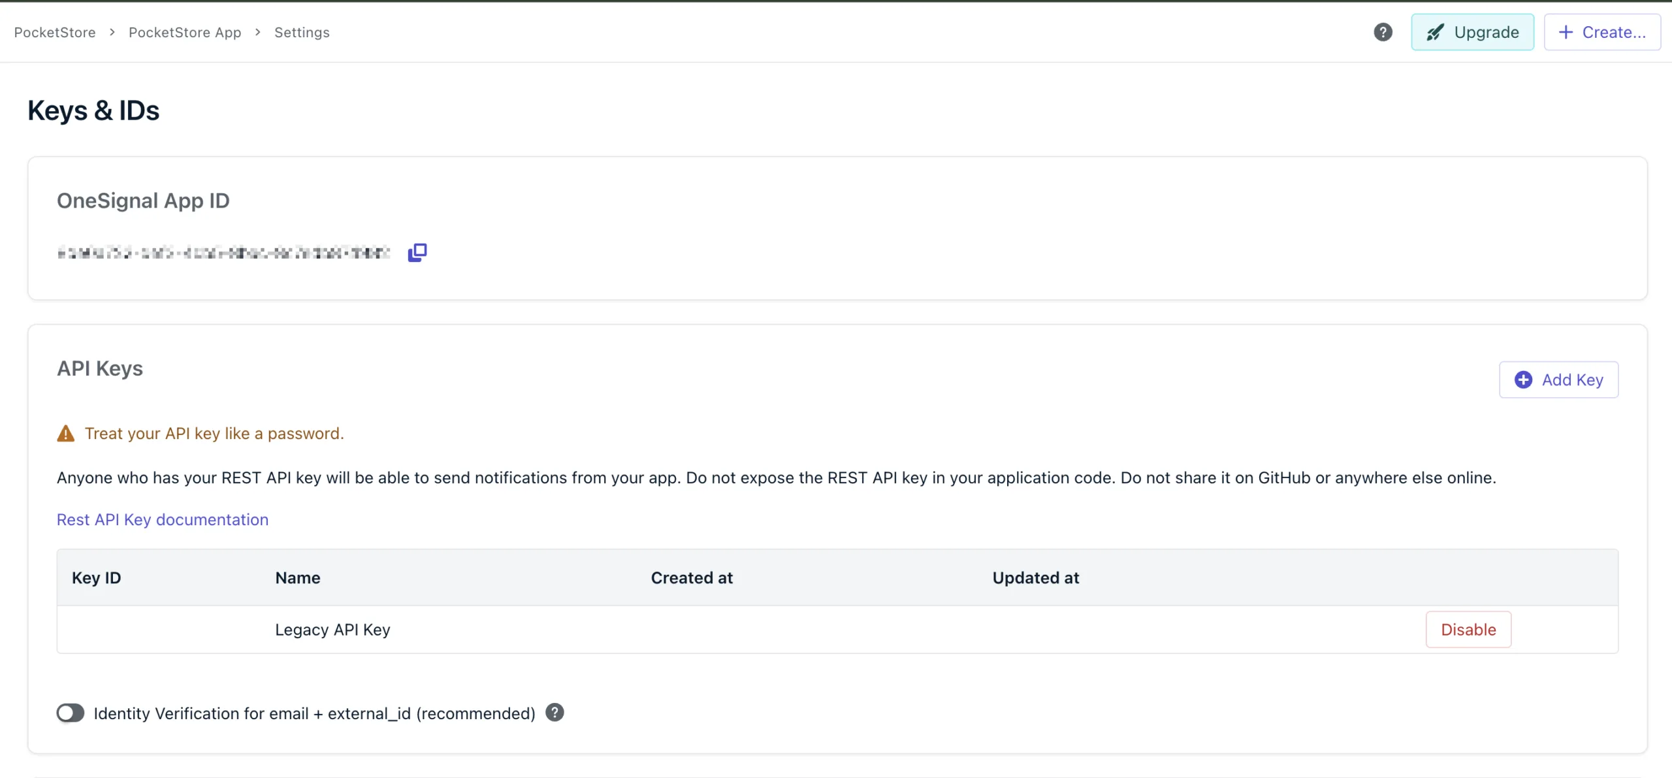The image size is (1672, 778).
Task: Enable Identity Verification toggle
Action: 71,713
